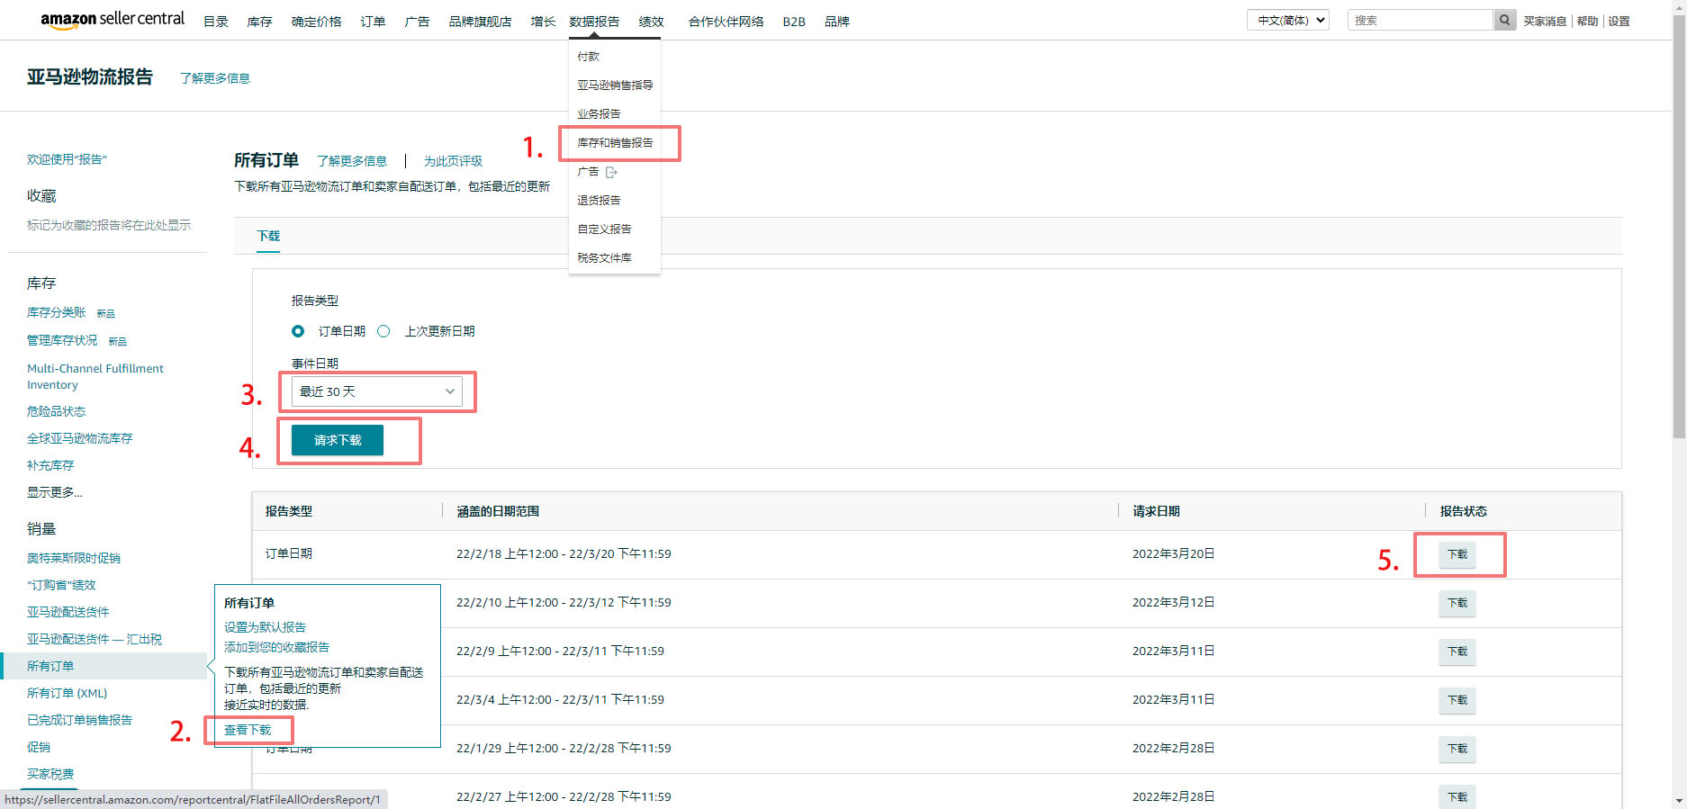Click 了解更多信息 next to 亚马逊物流报告
Viewport: 1687px width, 809px height.
pos(215,78)
